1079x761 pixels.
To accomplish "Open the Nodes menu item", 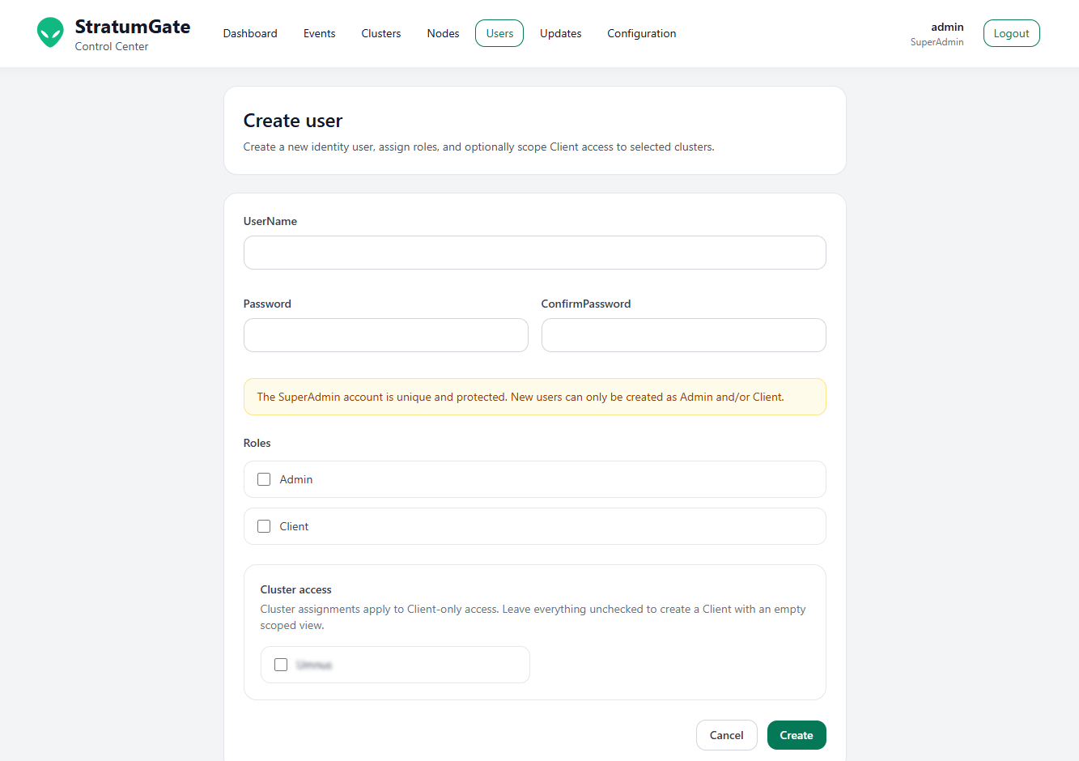I will click(443, 33).
